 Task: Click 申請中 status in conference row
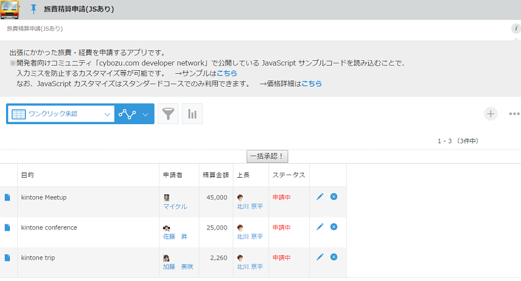click(282, 228)
